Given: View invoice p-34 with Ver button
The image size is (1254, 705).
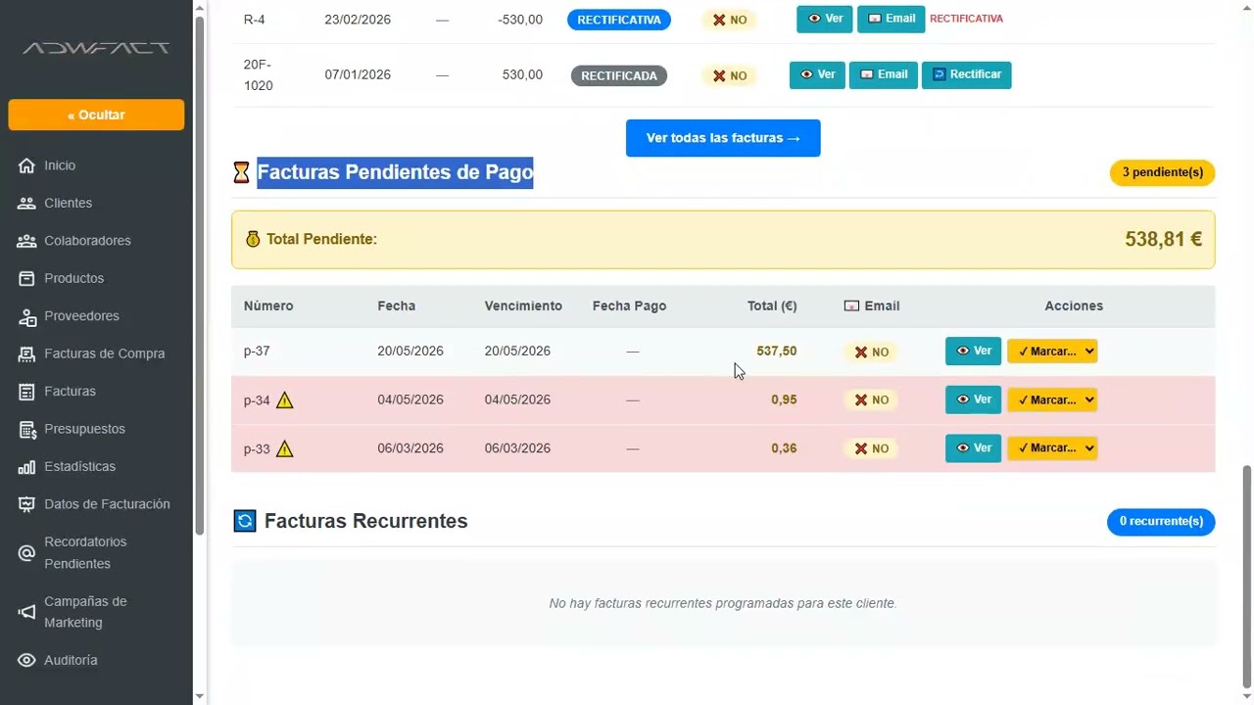Looking at the screenshot, I should pos(973,399).
